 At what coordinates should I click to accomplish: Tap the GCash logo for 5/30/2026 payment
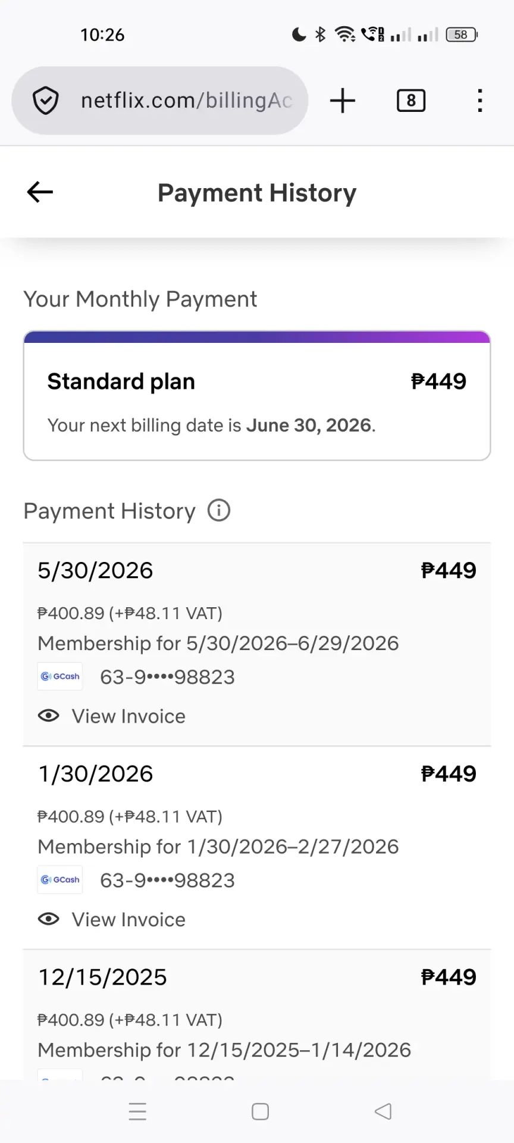[60, 676]
